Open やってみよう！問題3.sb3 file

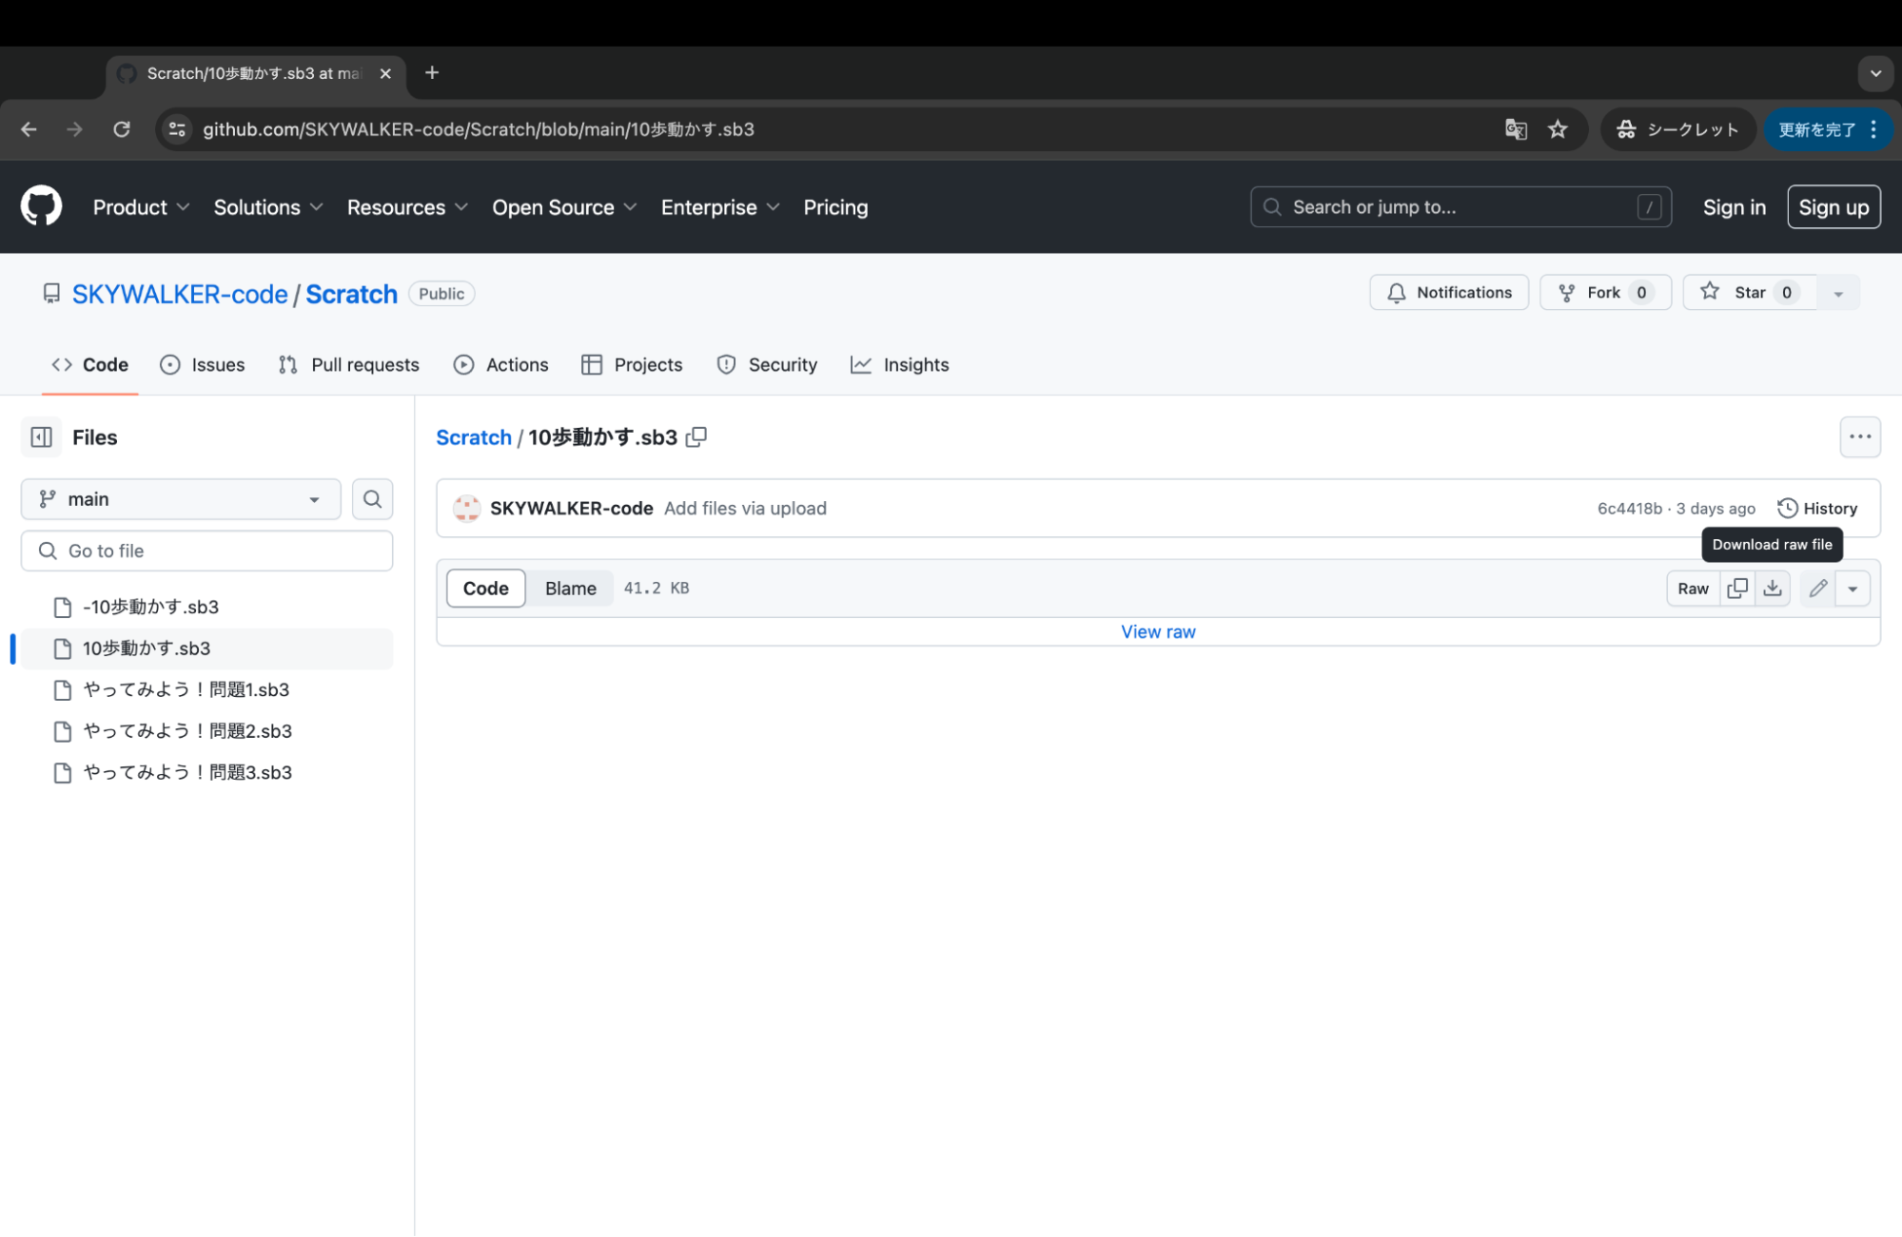click(x=206, y=772)
